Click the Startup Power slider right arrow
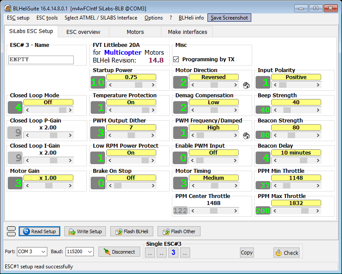 154,85
